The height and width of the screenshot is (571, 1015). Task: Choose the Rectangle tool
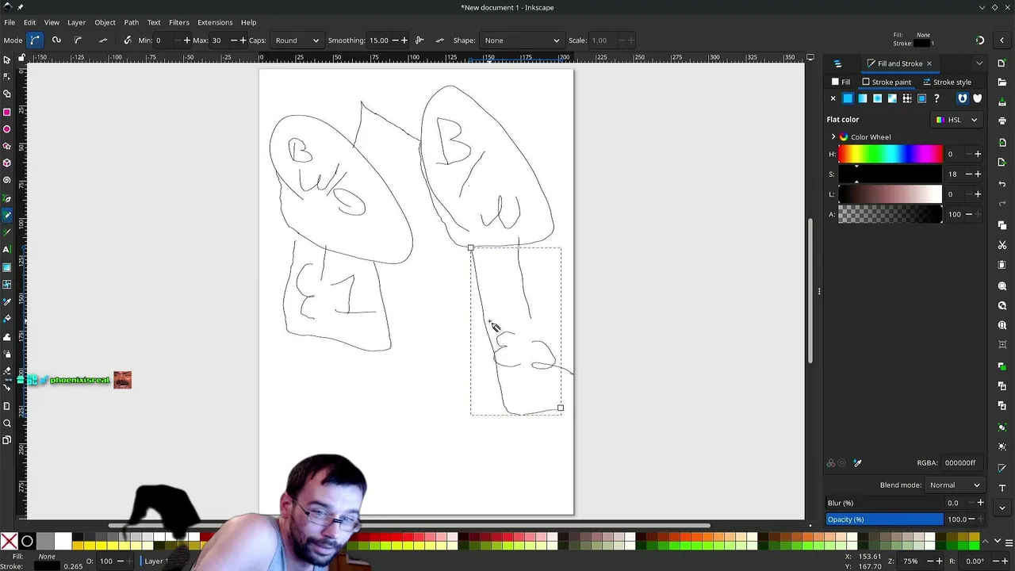pyautogui.click(x=7, y=112)
